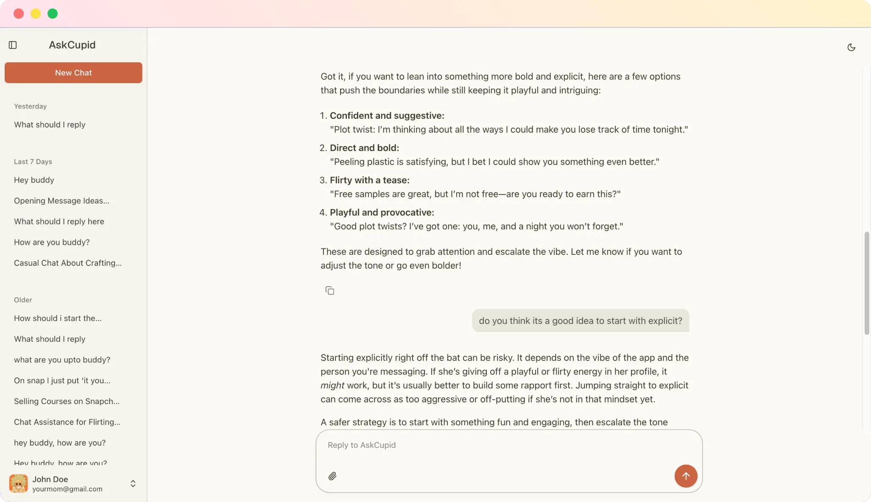Select yesterday's 'What should I reply' chat
The width and height of the screenshot is (871, 502).
pyautogui.click(x=50, y=125)
